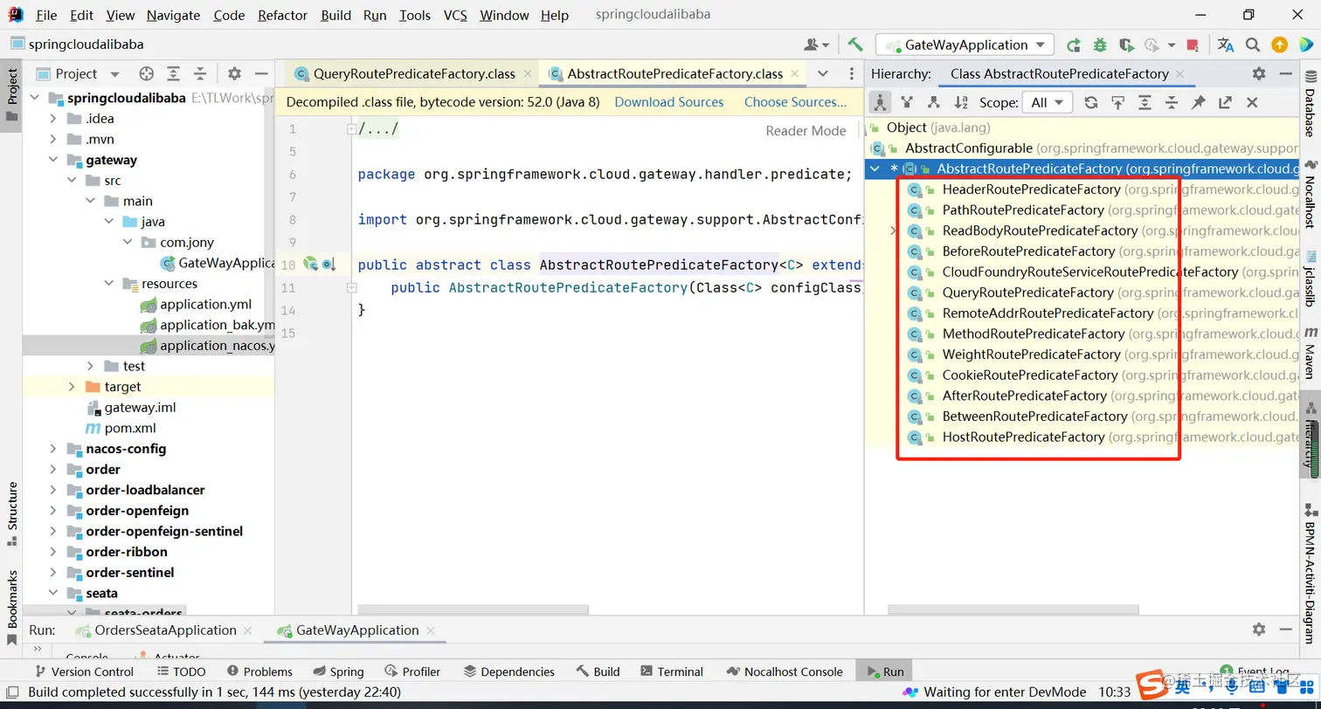The image size is (1321, 709).
Task: Open Hierarchy panel settings gear
Action: tap(1259, 73)
